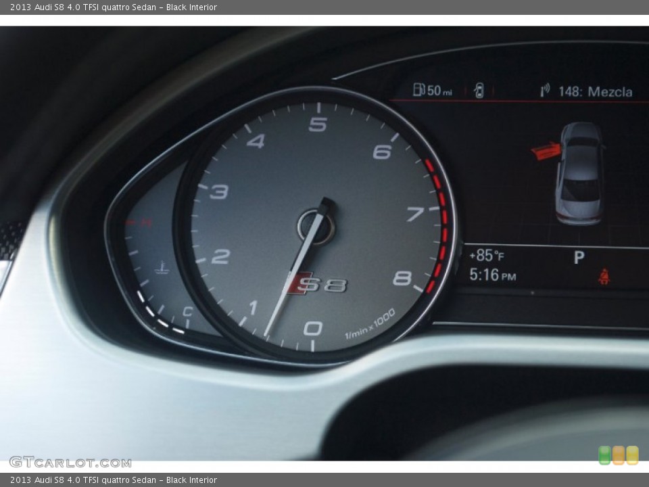Click the 'C' cold mark on the temperature gauge
Viewport: 649px width, 487px height.
pos(187,311)
